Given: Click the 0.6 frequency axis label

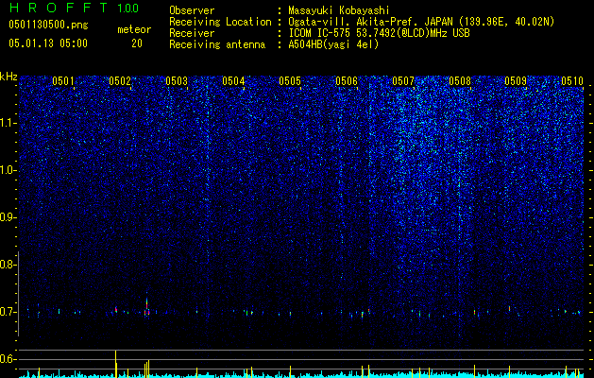Looking at the screenshot, I should (8, 359).
